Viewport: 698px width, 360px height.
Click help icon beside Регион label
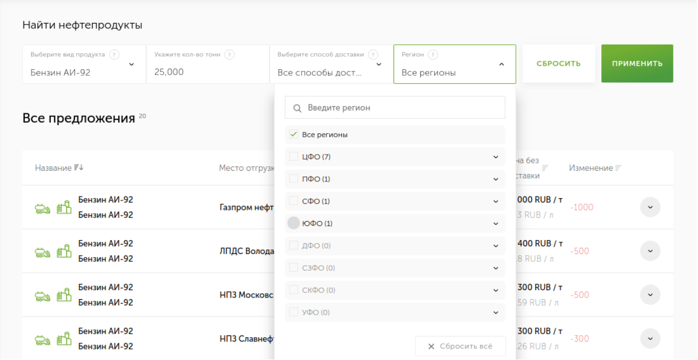(433, 55)
